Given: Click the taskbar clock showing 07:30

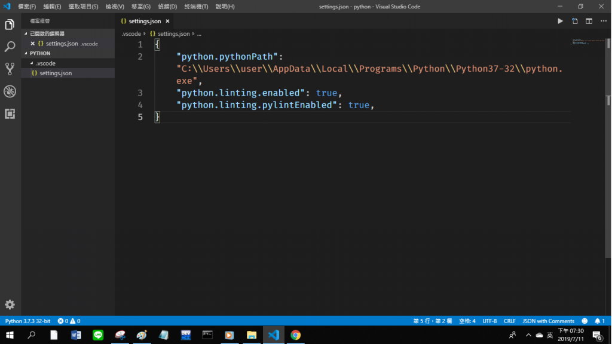Looking at the screenshot, I should pos(571,335).
